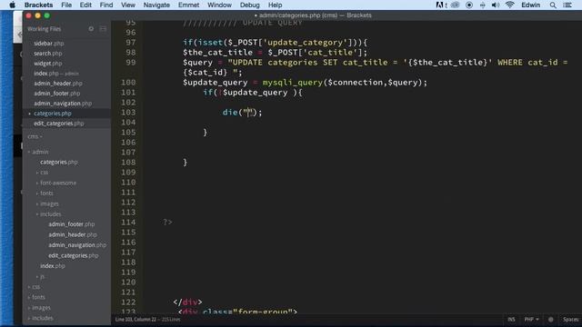This screenshot has height=327, width=582.
Task: Click the Line 103, Column 22 cursor info
Action: pyautogui.click(x=135, y=319)
